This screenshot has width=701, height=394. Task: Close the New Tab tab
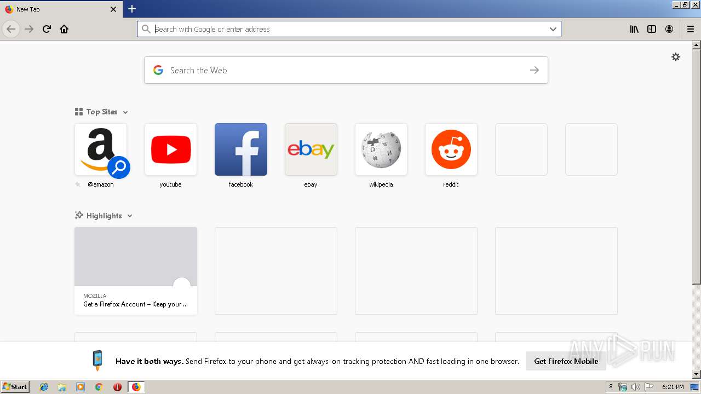pyautogui.click(x=113, y=9)
